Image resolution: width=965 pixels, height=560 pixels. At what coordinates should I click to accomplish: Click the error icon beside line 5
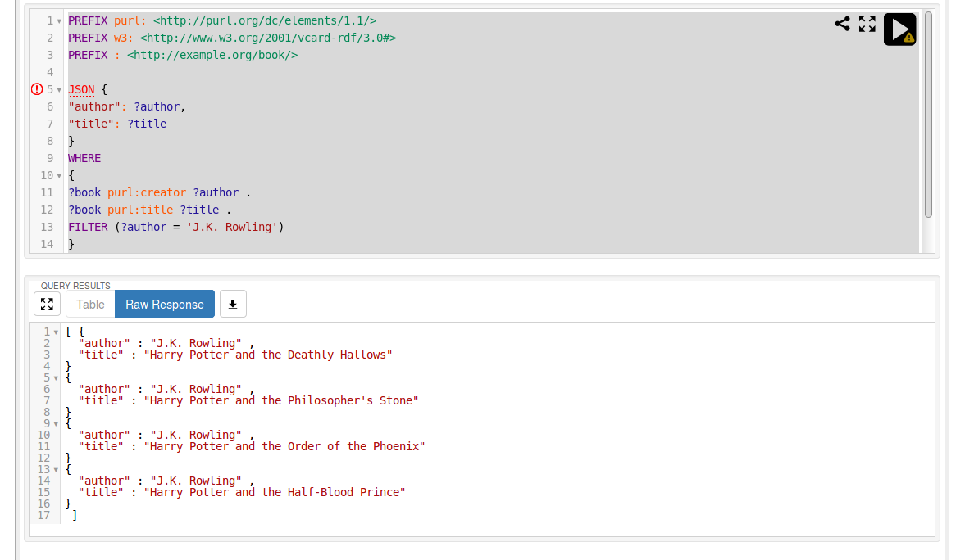coord(37,89)
